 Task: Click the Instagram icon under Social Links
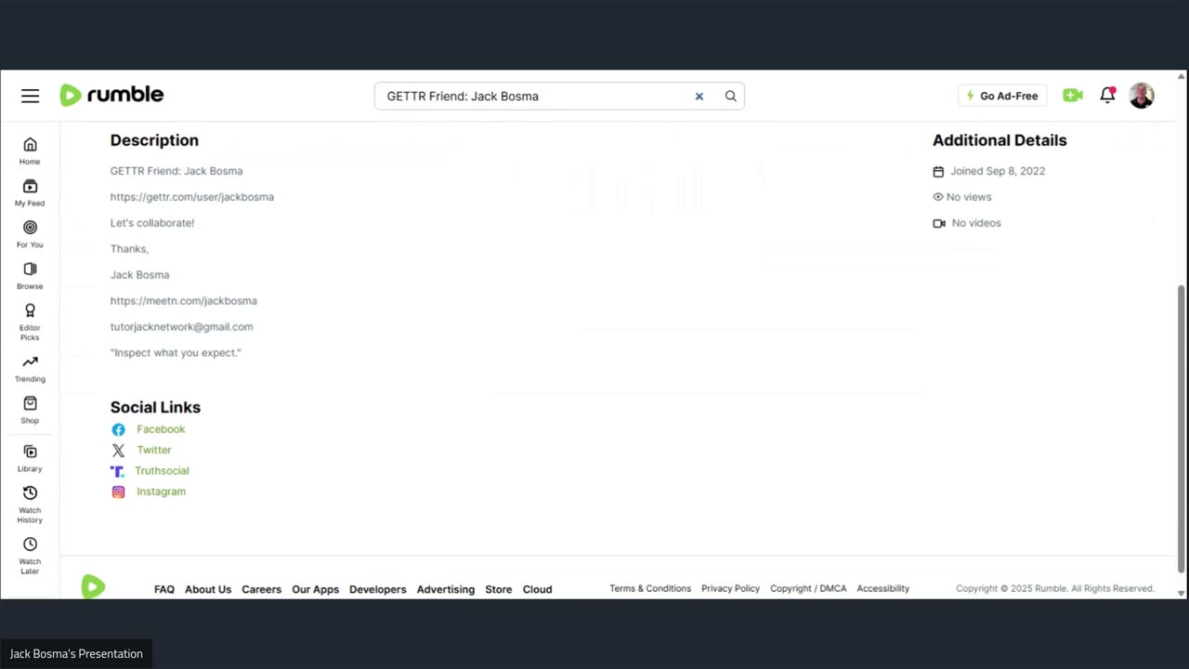pyautogui.click(x=118, y=492)
